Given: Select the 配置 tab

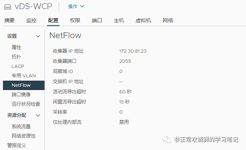Looking at the screenshot, I should pos(53,20).
